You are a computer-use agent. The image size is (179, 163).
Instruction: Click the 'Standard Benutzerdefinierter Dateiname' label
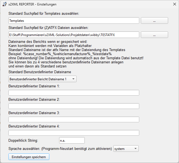pyautogui.click(x=40, y=72)
